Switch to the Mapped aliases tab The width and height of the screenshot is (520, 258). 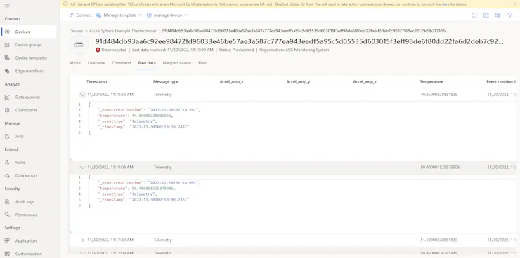click(x=177, y=63)
